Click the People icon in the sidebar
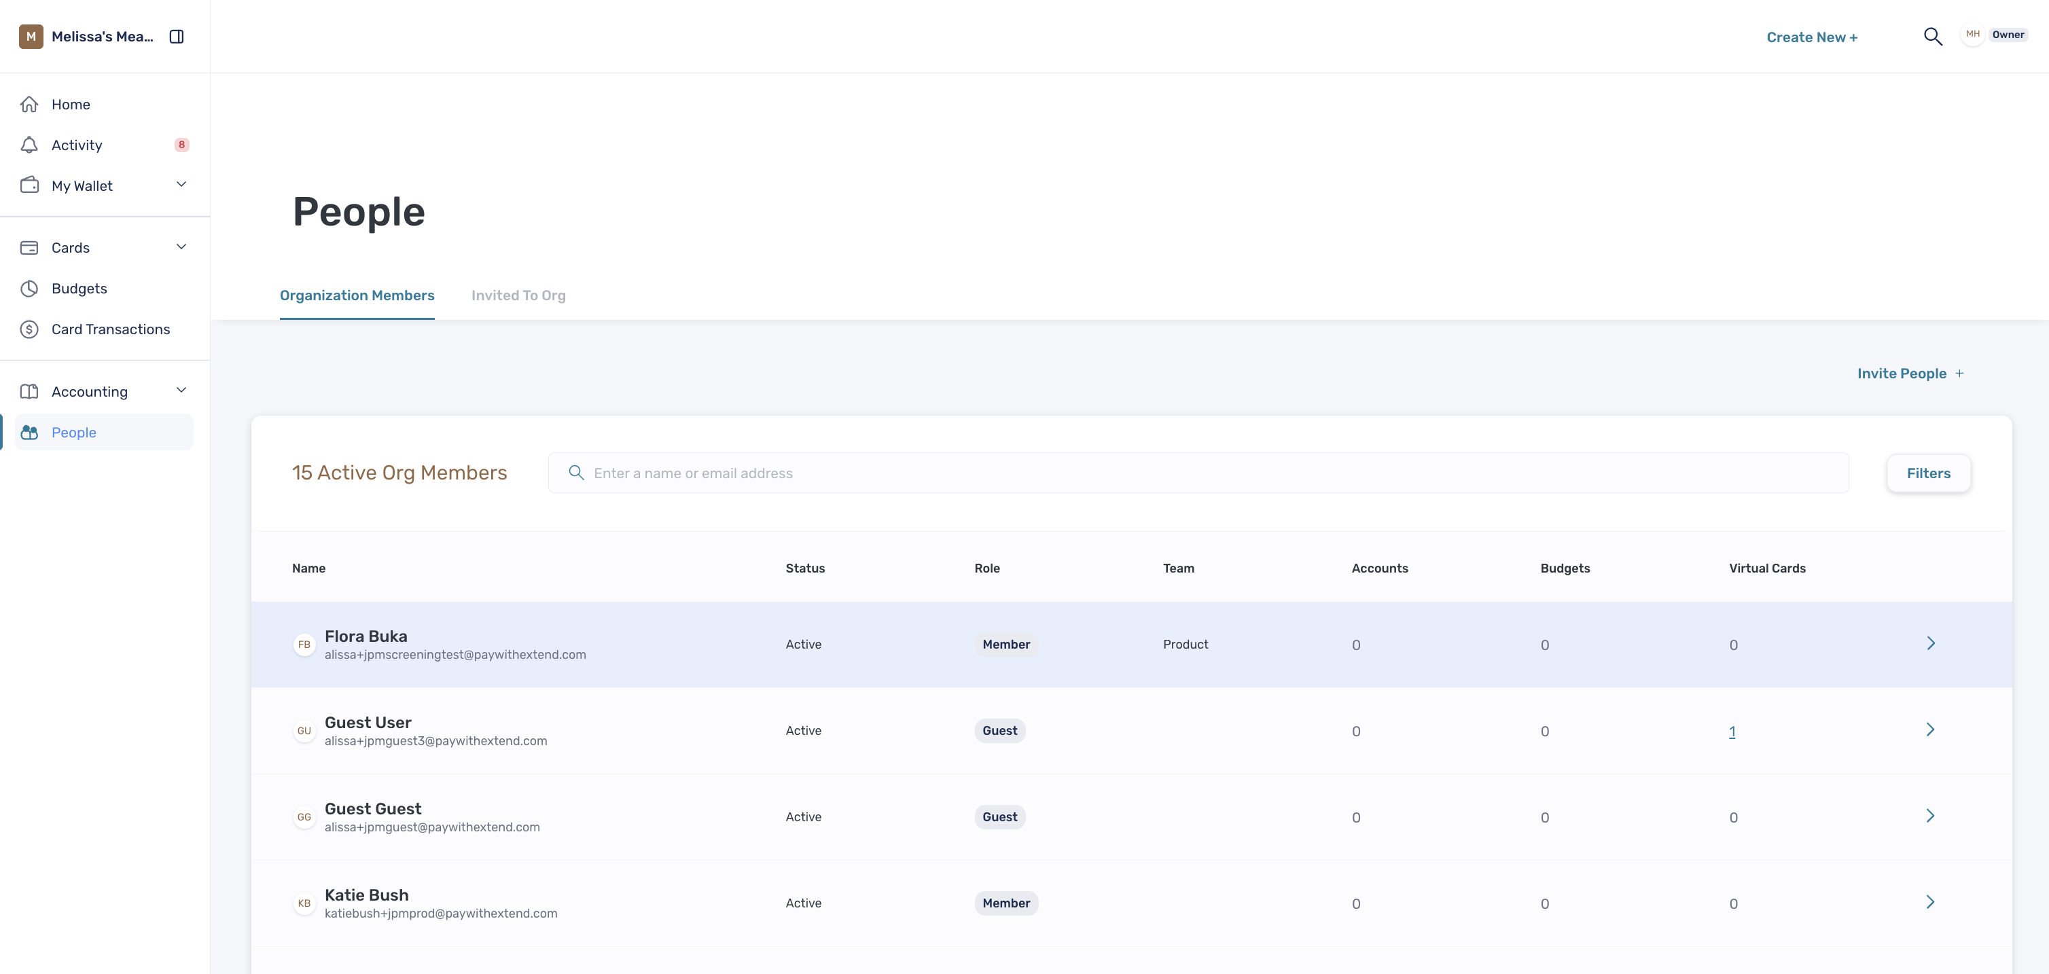The width and height of the screenshot is (2049, 974). (29, 433)
